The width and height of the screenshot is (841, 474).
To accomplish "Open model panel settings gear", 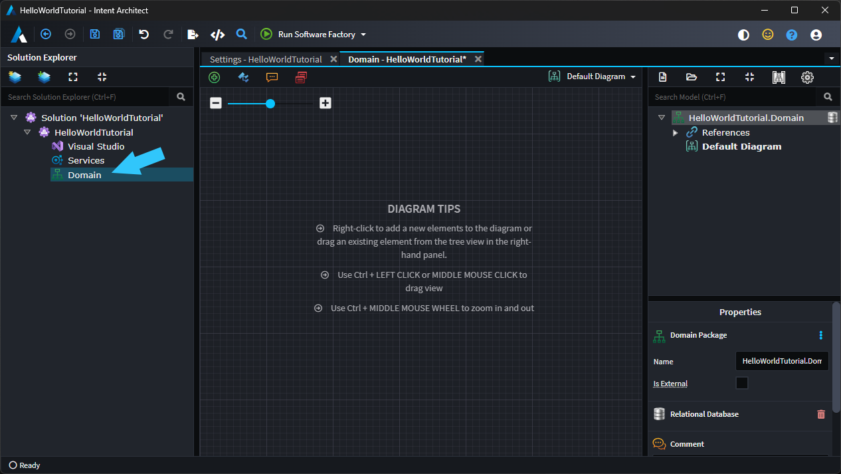I will pos(807,77).
